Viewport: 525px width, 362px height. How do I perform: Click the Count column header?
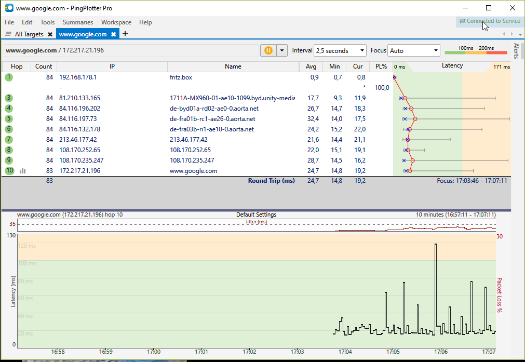44,66
